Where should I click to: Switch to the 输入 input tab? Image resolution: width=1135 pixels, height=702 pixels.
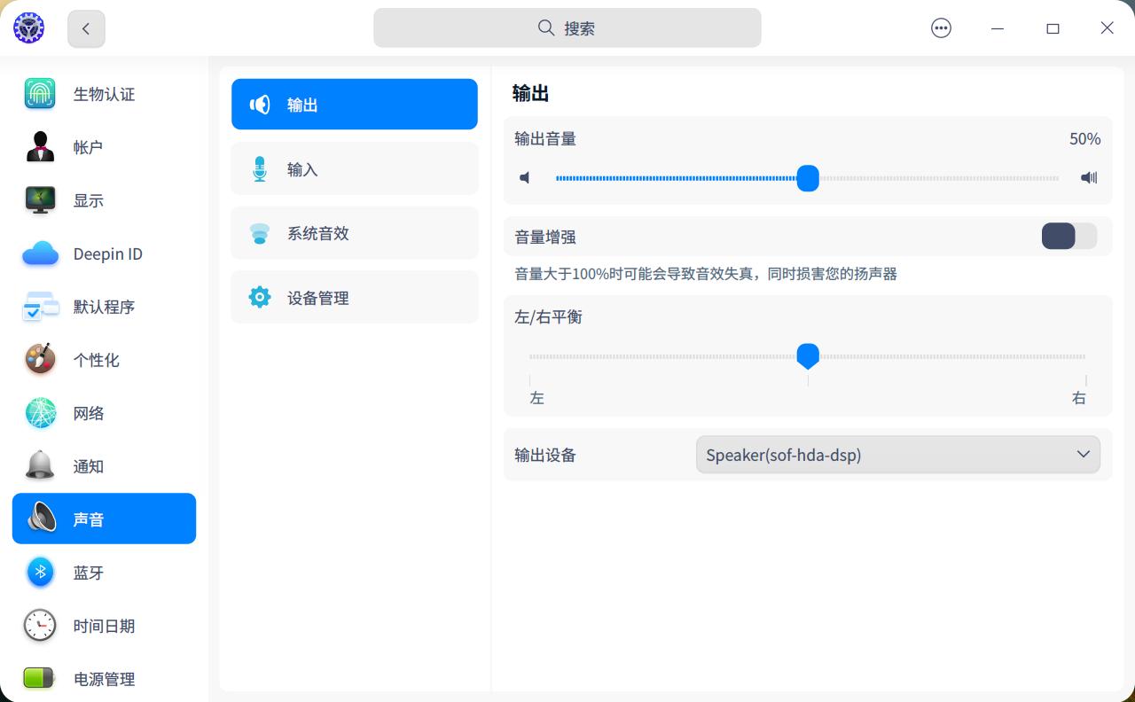click(x=354, y=168)
